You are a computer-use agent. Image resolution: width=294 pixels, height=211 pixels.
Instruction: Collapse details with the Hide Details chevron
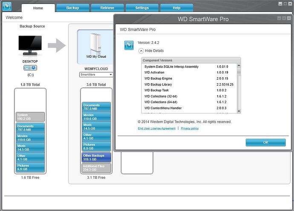click(x=141, y=51)
